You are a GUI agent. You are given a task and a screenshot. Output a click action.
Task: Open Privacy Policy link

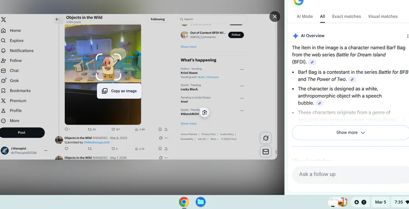(209, 134)
